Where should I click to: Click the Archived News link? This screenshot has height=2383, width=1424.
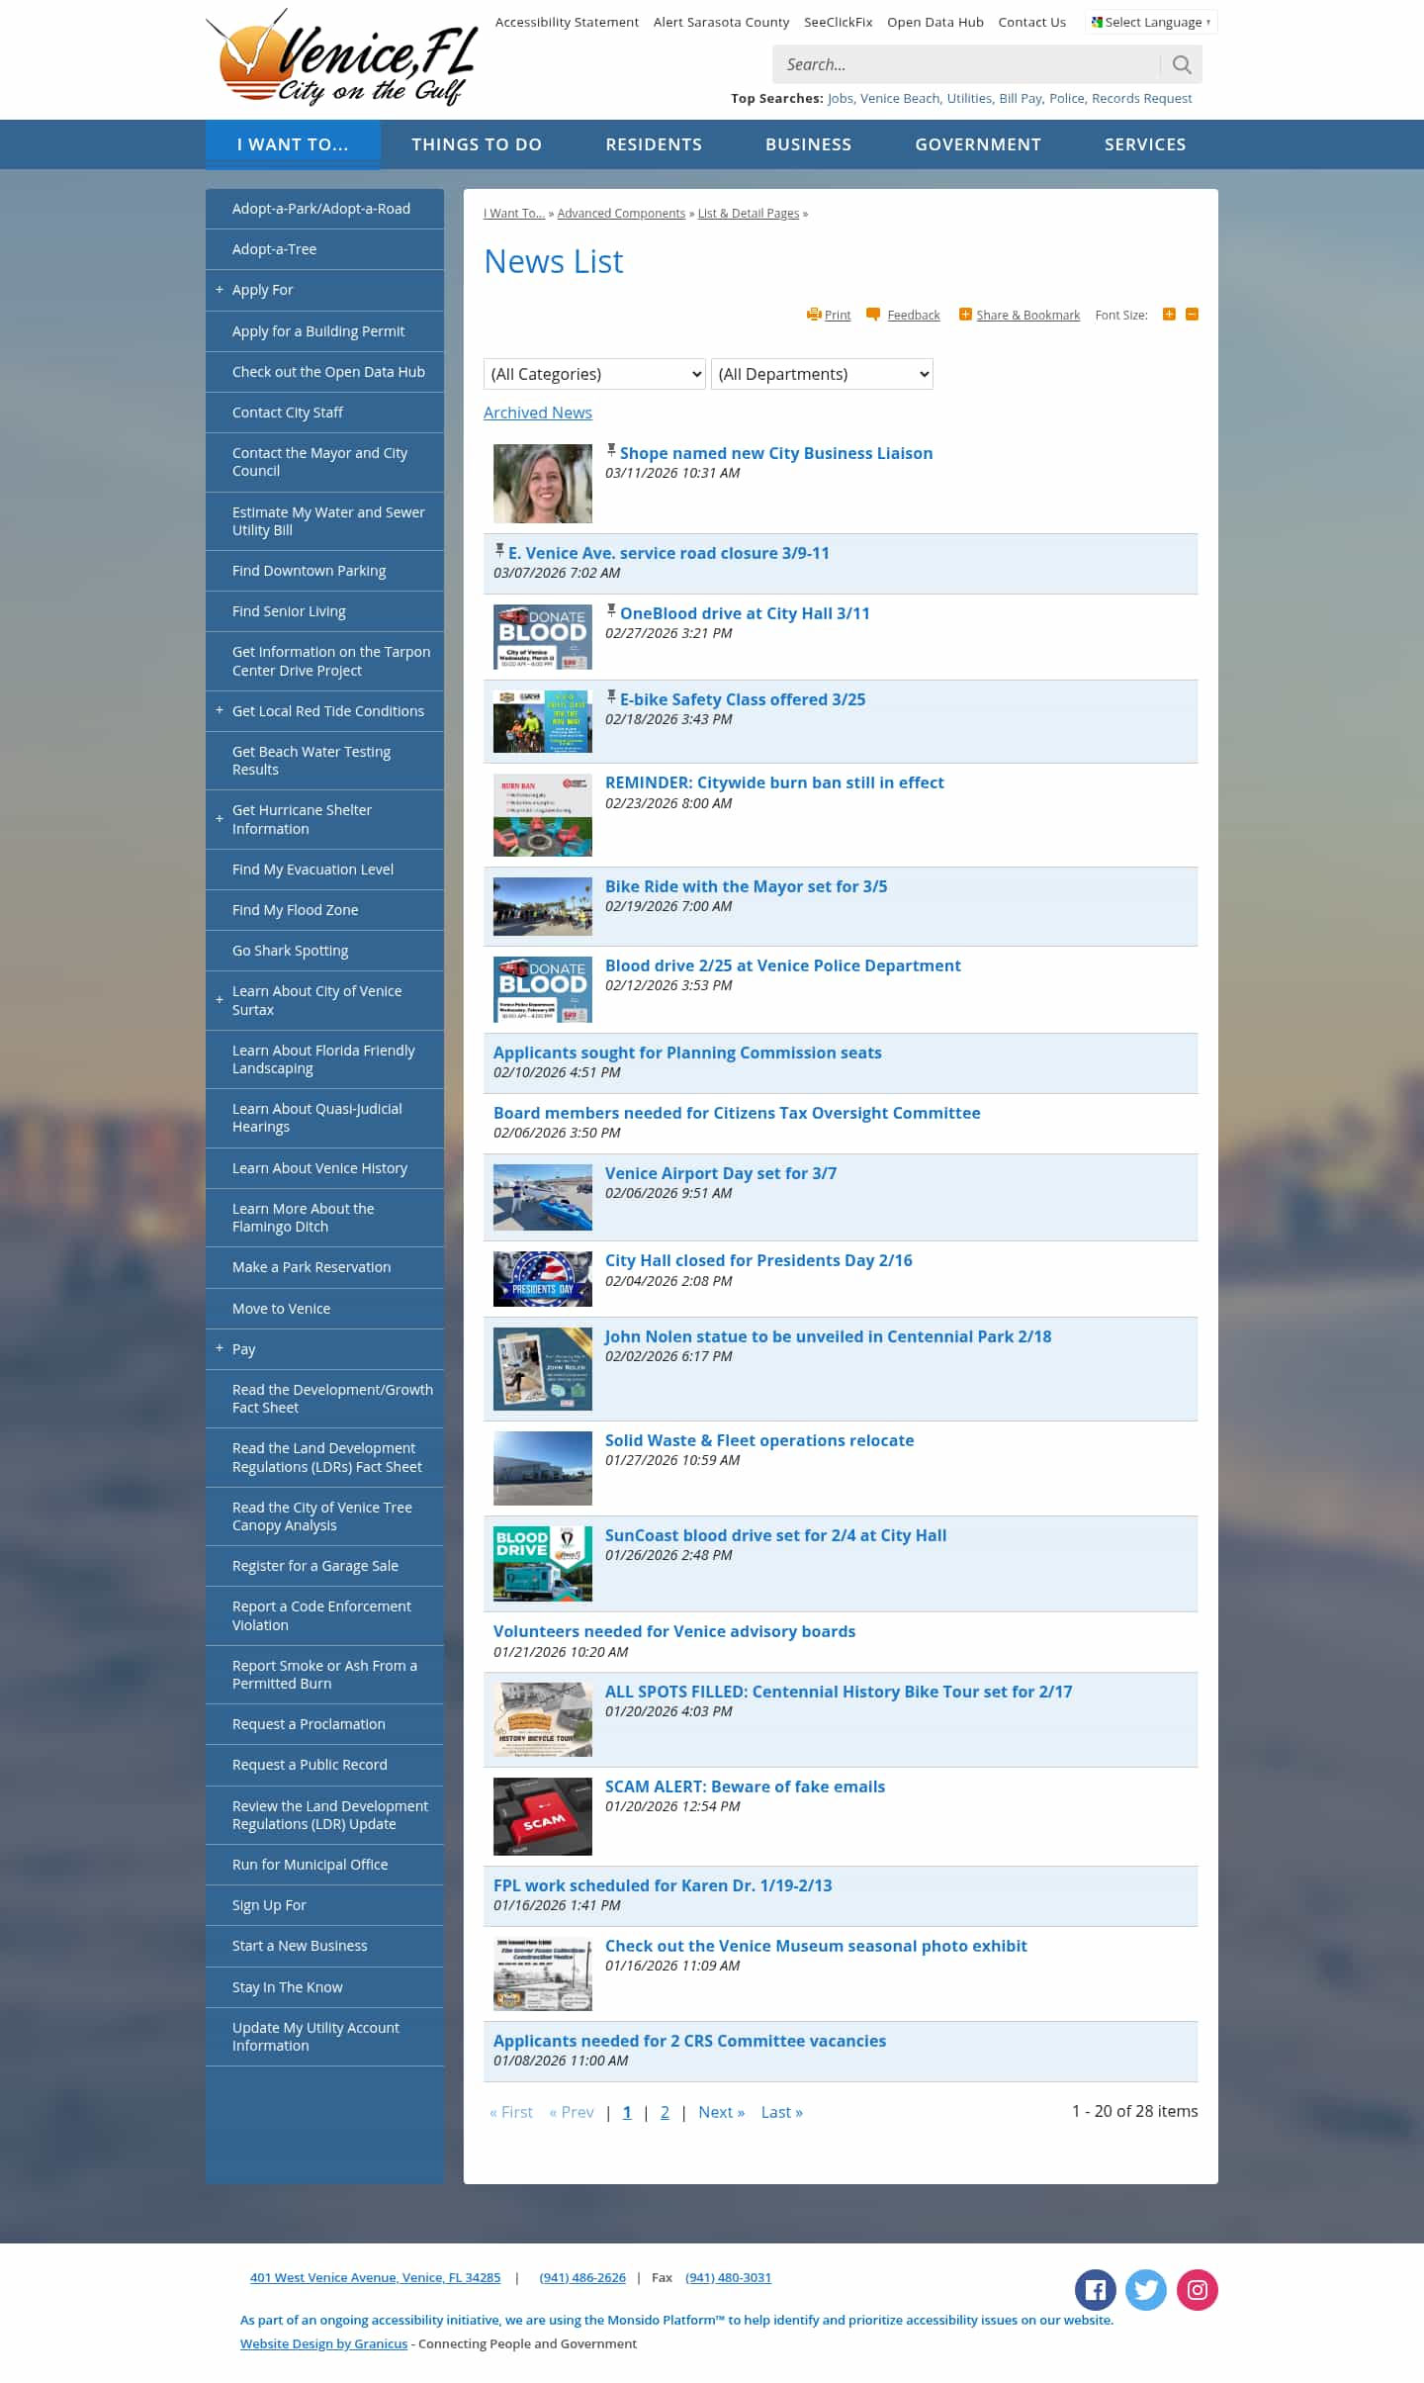coord(538,412)
